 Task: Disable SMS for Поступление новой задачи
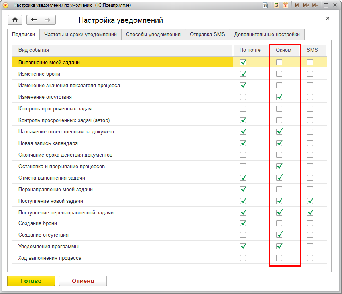tap(310, 201)
